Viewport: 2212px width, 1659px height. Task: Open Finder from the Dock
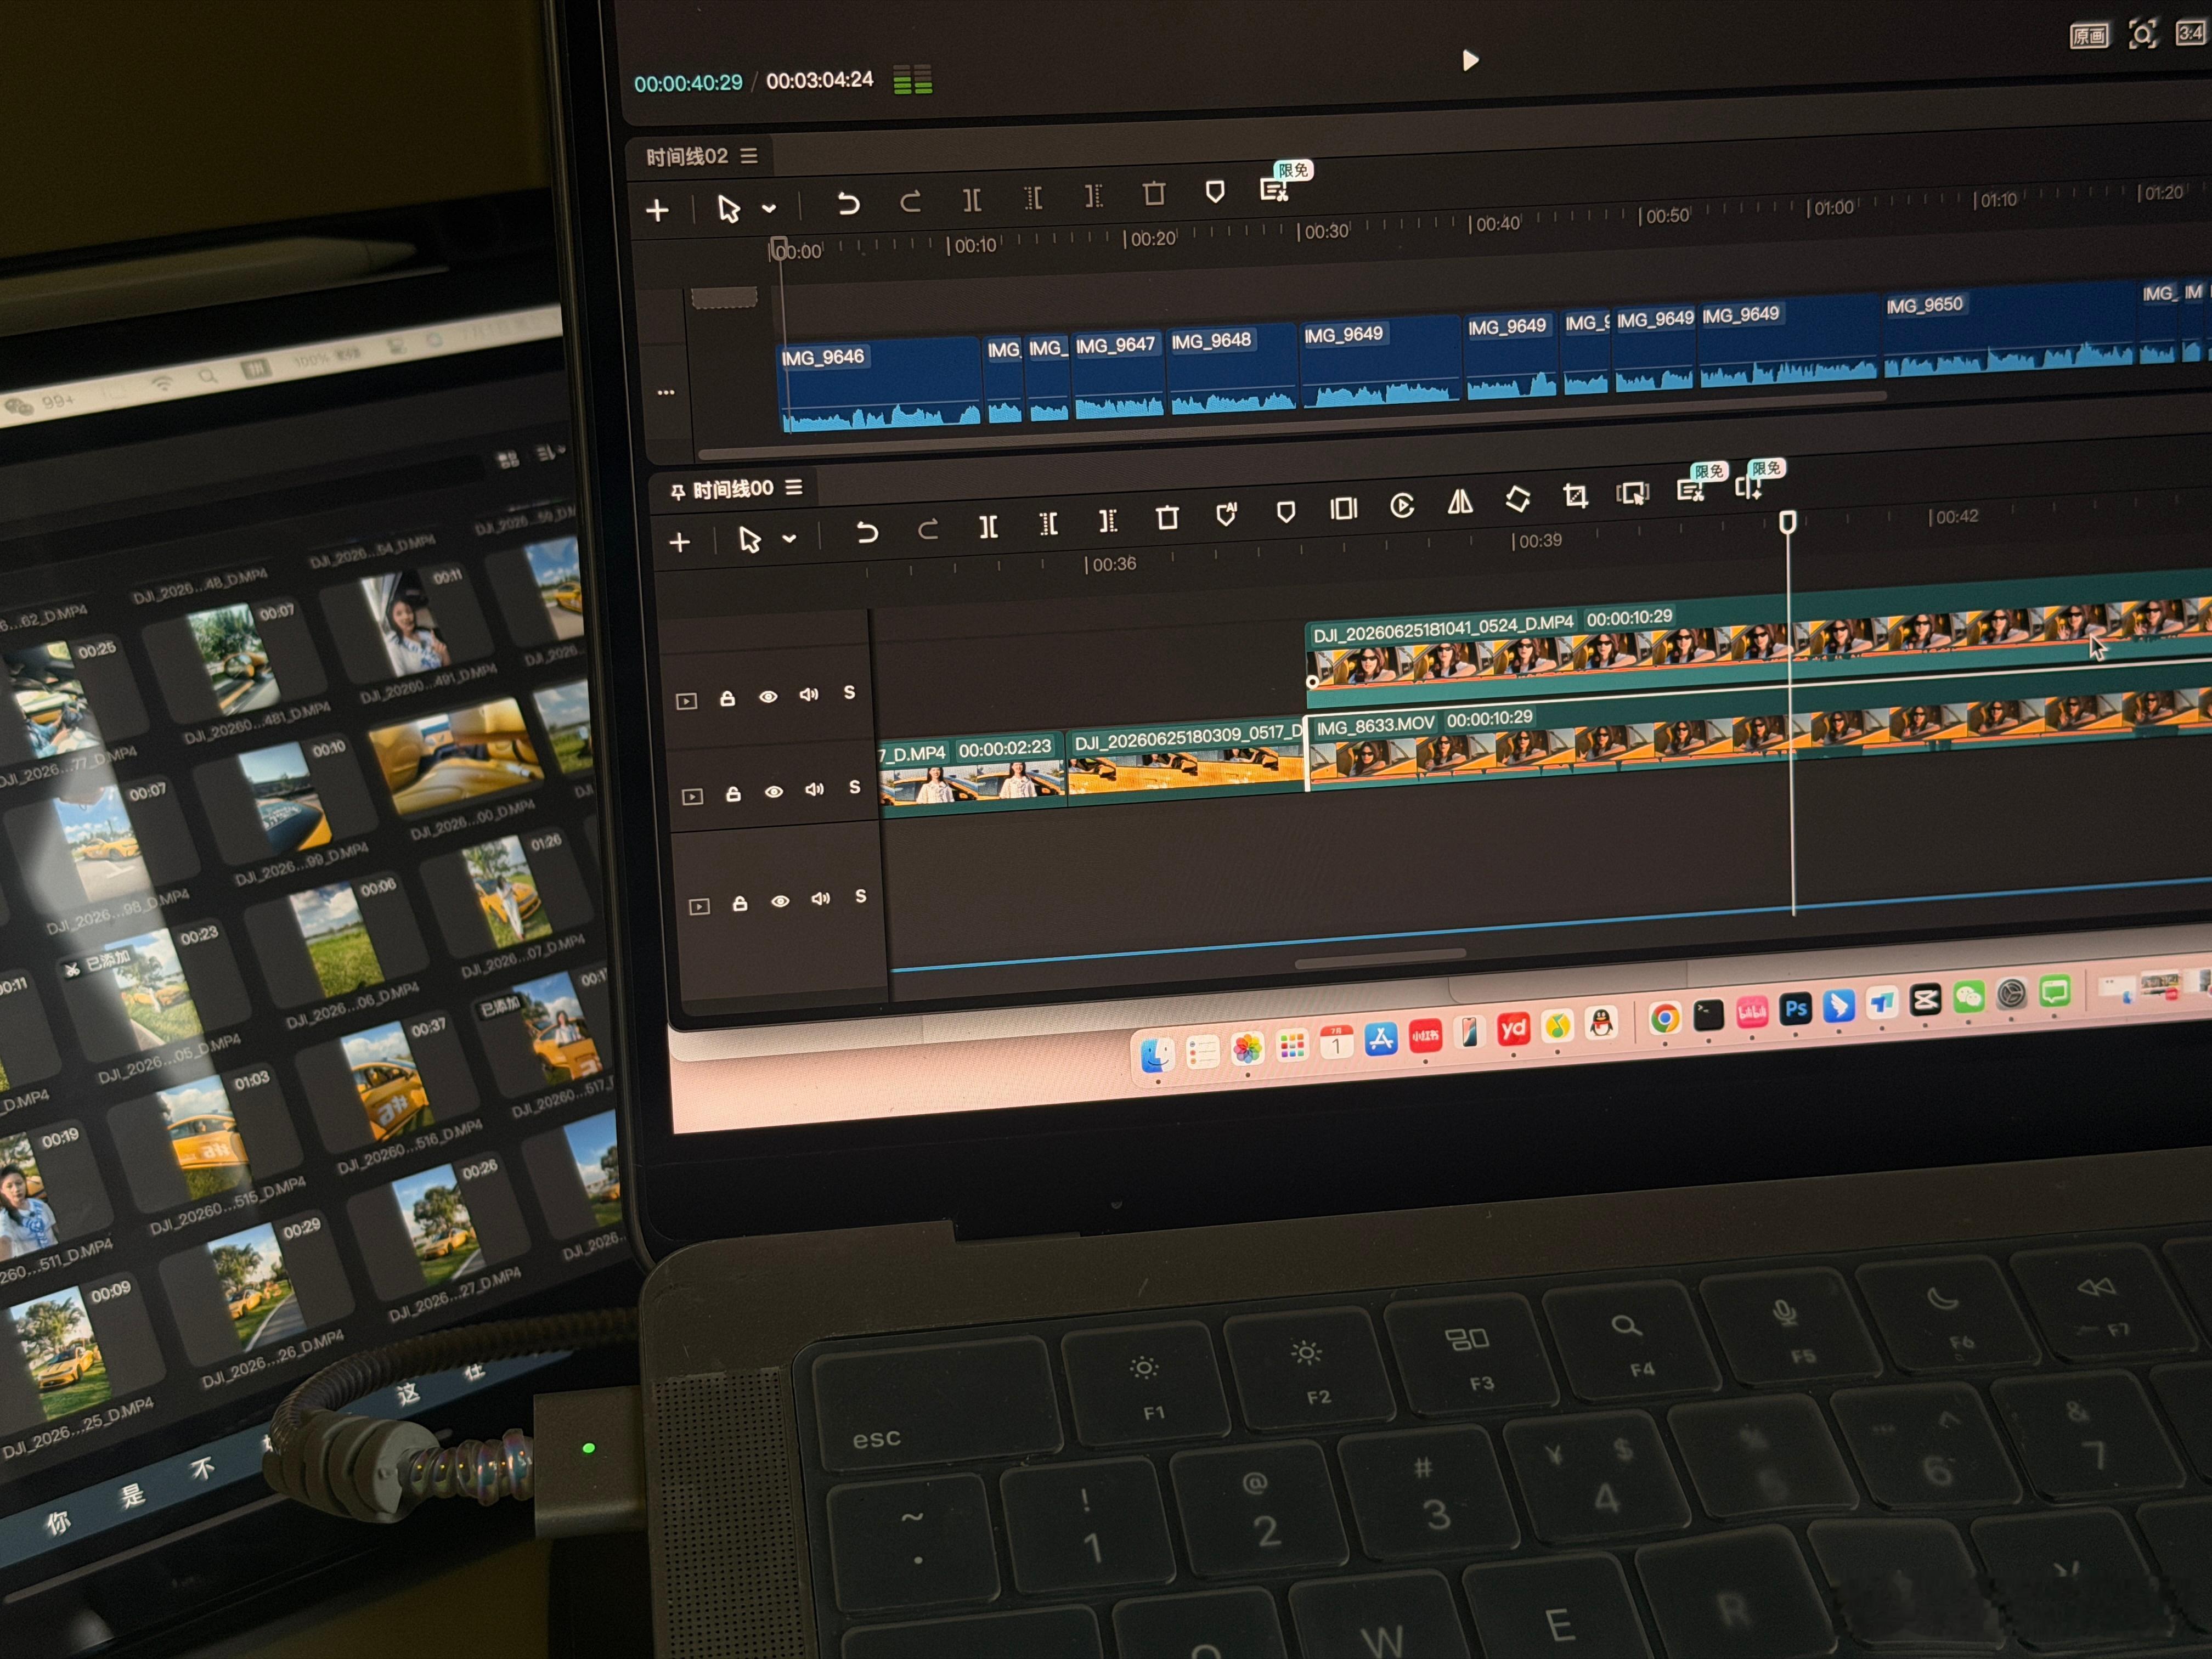tap(1157, 1055)
